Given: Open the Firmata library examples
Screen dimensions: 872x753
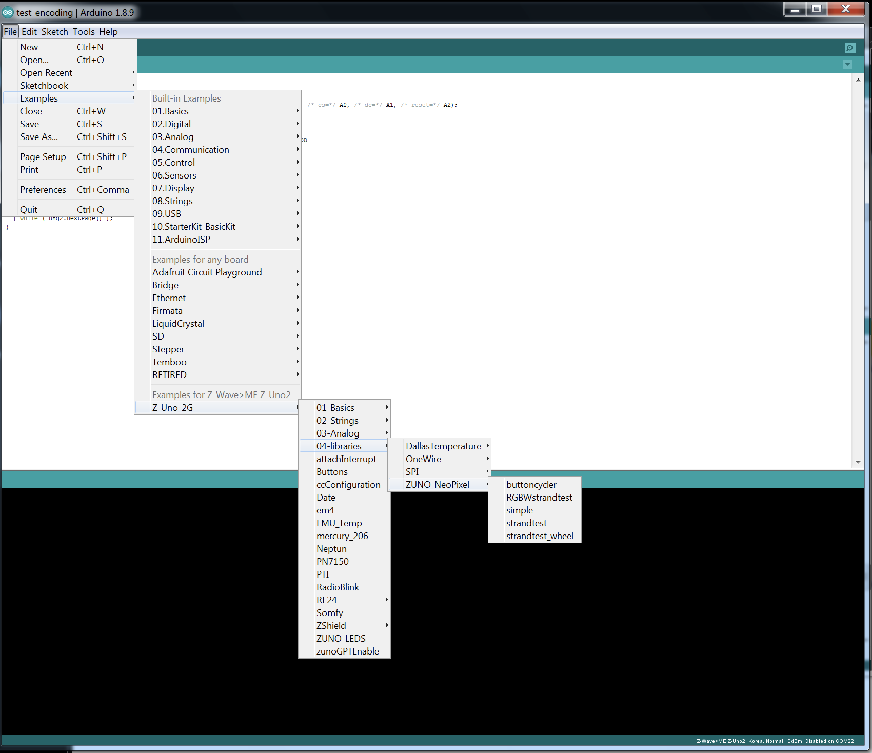Looking at the screenshot, I should [x=218, y=310].
